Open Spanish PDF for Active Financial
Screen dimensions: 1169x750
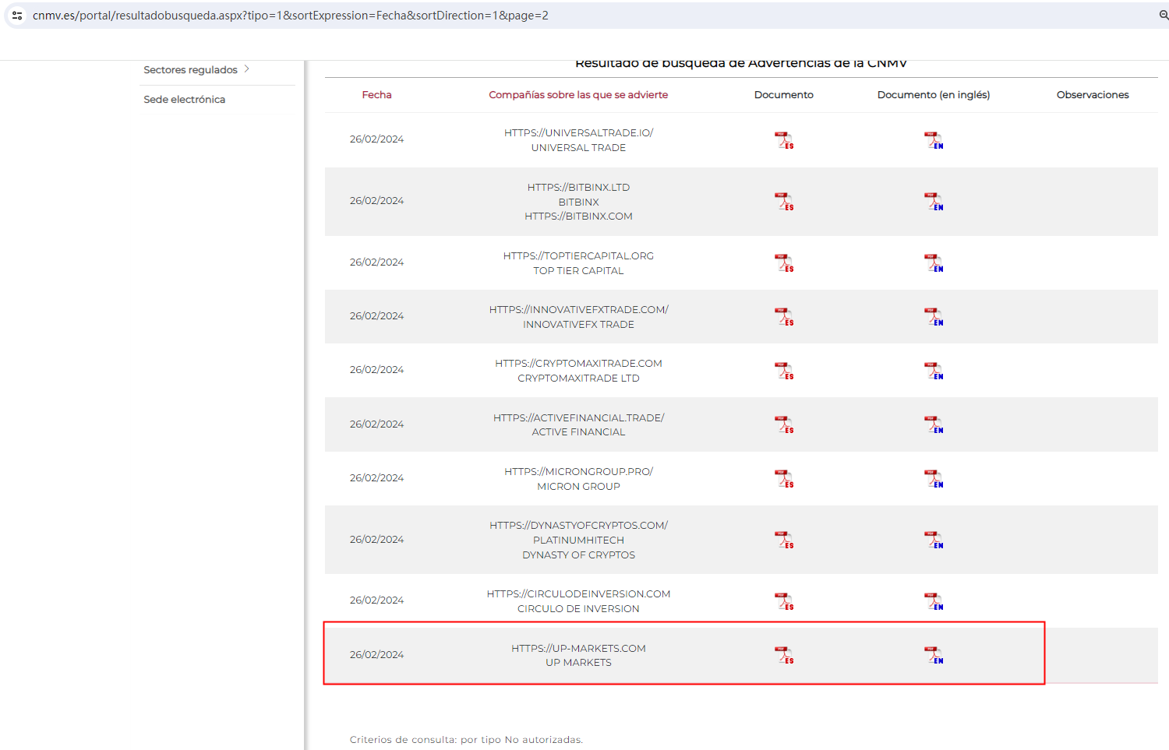(x=784, y=424)
